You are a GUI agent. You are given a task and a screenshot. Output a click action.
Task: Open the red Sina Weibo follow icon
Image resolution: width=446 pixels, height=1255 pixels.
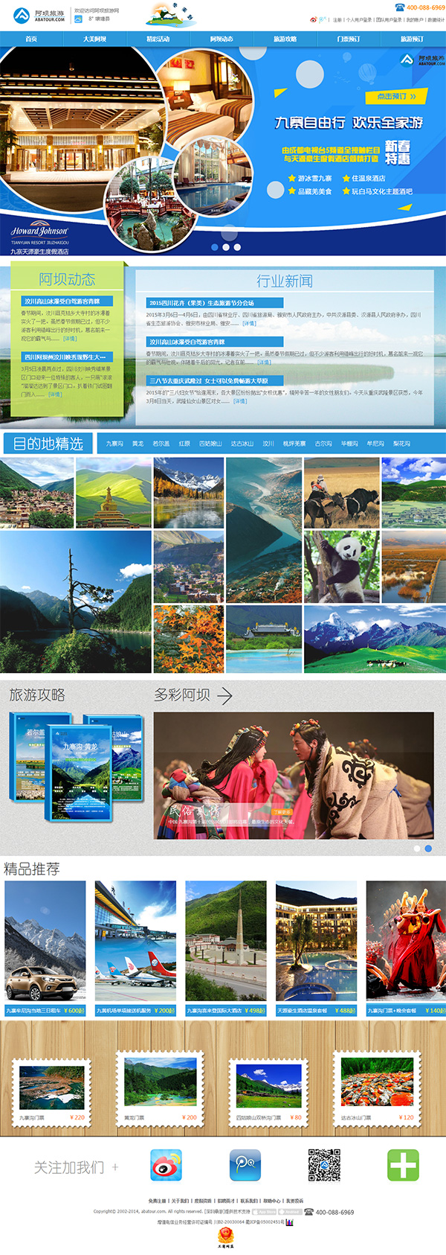(166, 1165)
